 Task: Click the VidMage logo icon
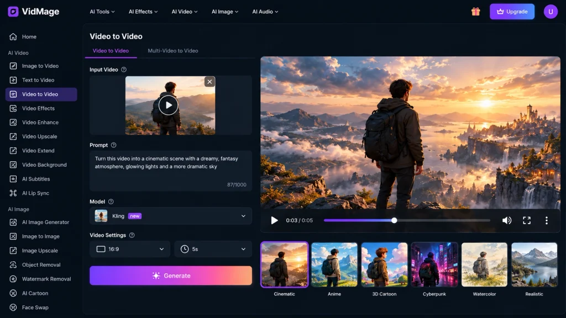click(x=13, y=12)
